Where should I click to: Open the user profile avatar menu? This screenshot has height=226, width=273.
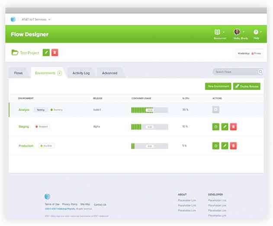[238, 32]
